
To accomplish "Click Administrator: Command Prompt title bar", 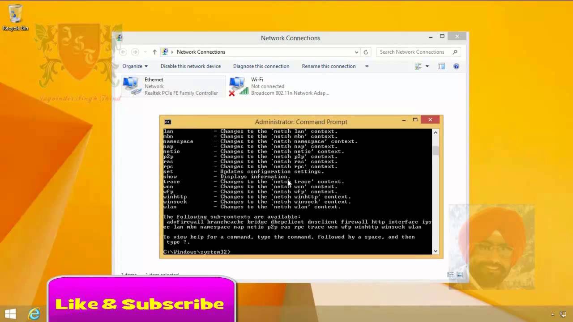I will point(301,122).
